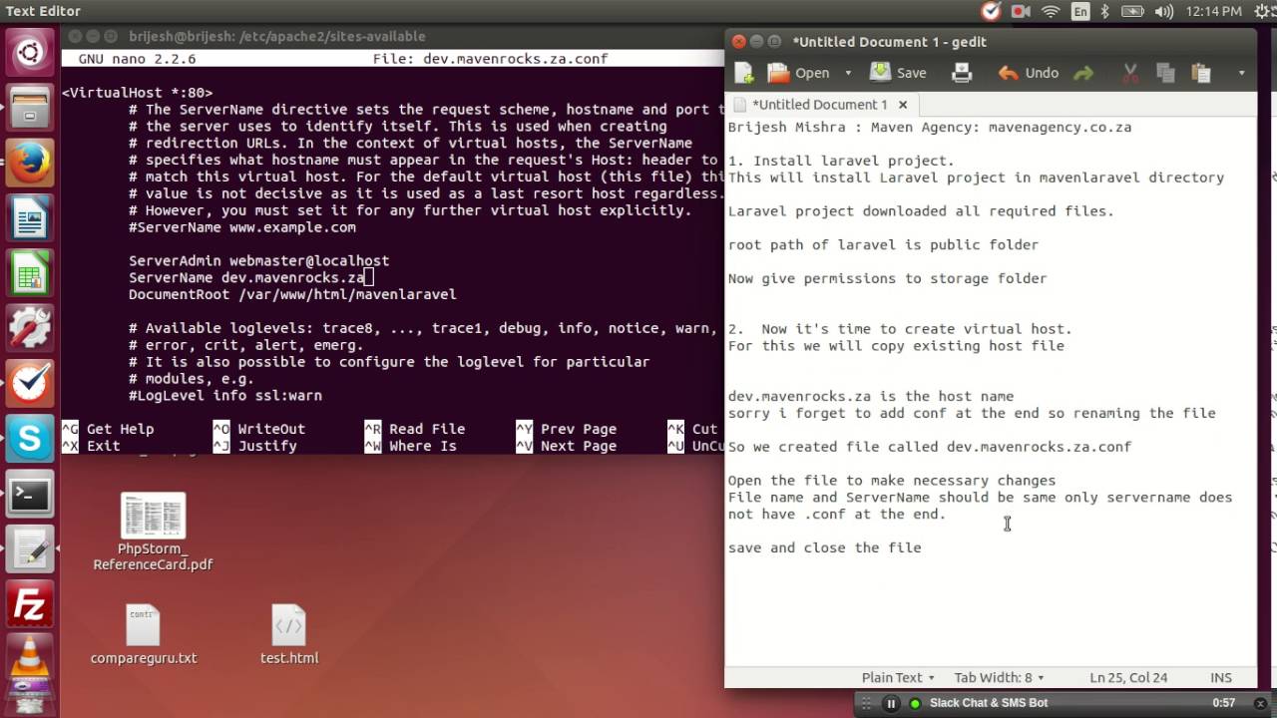Open the sound volume indicator
Viewport: 1277px width, 718px height.
(1164, 11)
